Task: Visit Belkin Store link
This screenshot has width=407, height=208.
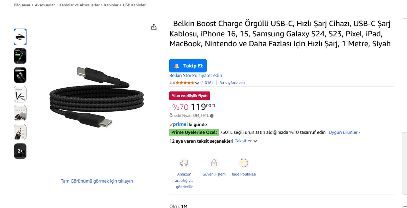Action: pyautogui.click(x=195, y=76)
